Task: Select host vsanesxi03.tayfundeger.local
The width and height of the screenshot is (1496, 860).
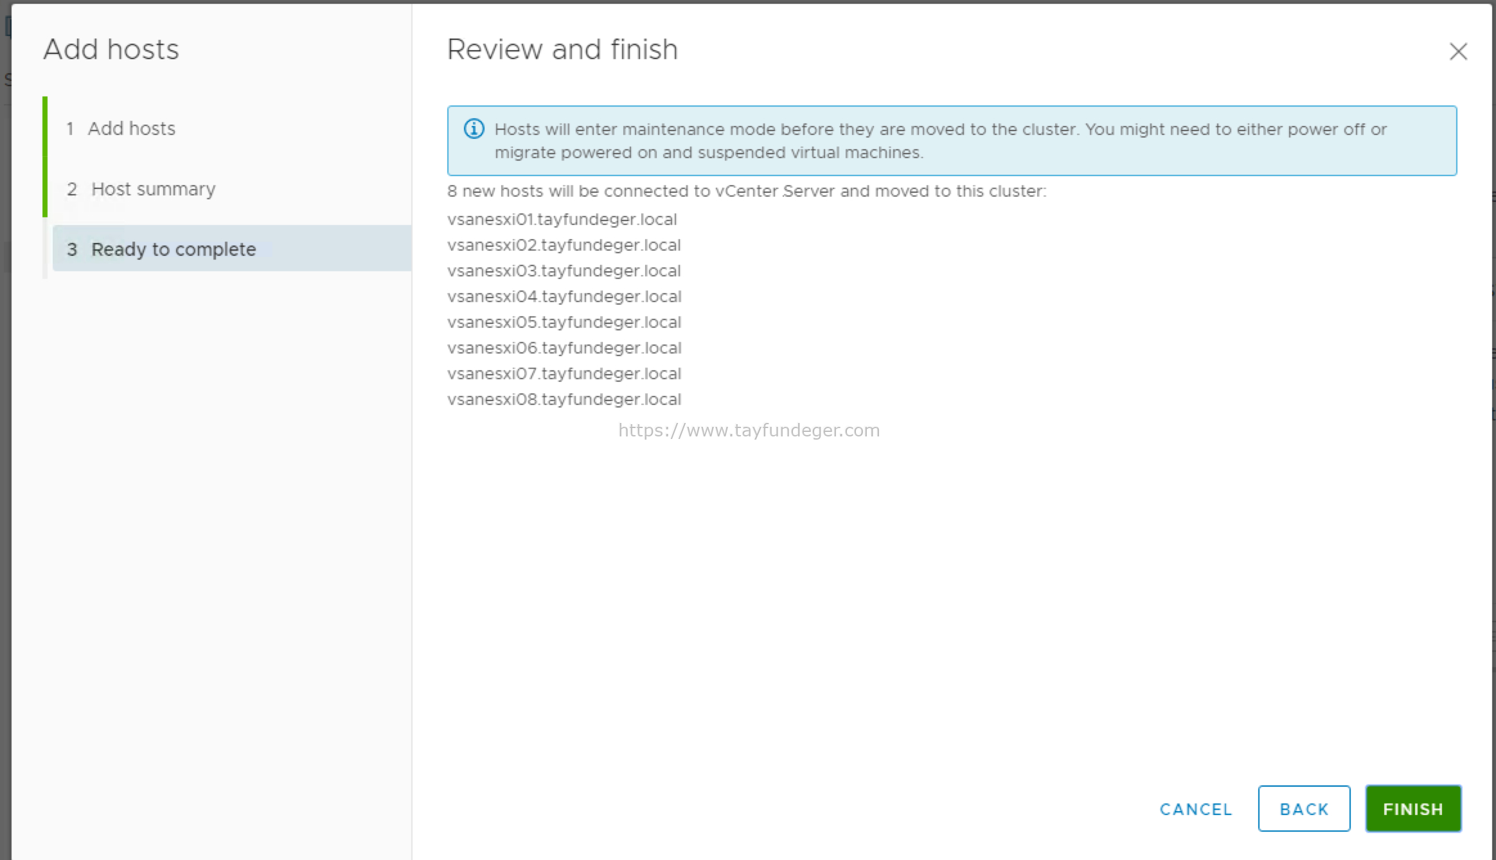Action: [x=564, y=271]
